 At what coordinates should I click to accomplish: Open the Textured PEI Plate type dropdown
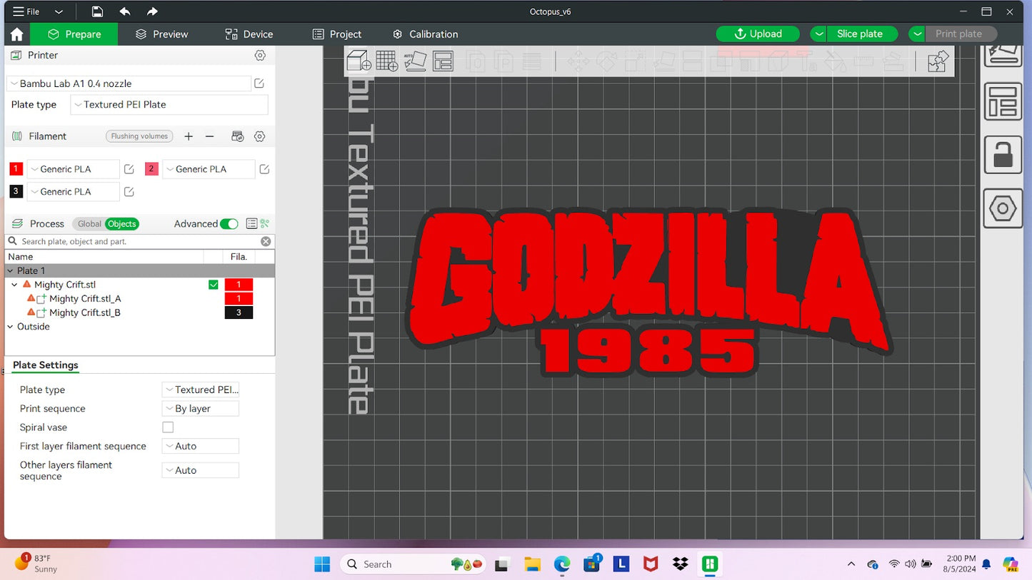(x=169, y=104)
